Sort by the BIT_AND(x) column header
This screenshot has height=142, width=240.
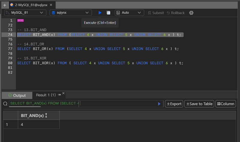click(39, 115)
